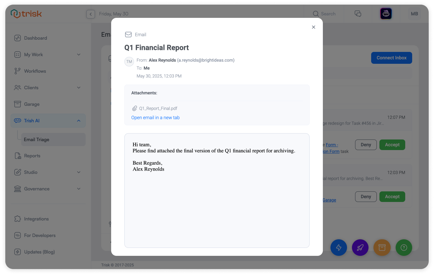
Task: Select Email Triage in the sidebar
Action: (37, 139)
